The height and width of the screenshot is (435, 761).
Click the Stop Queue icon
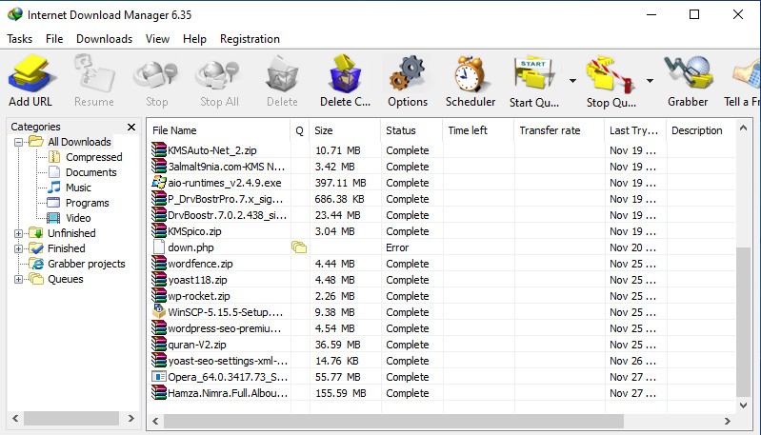tap(611, 74)
